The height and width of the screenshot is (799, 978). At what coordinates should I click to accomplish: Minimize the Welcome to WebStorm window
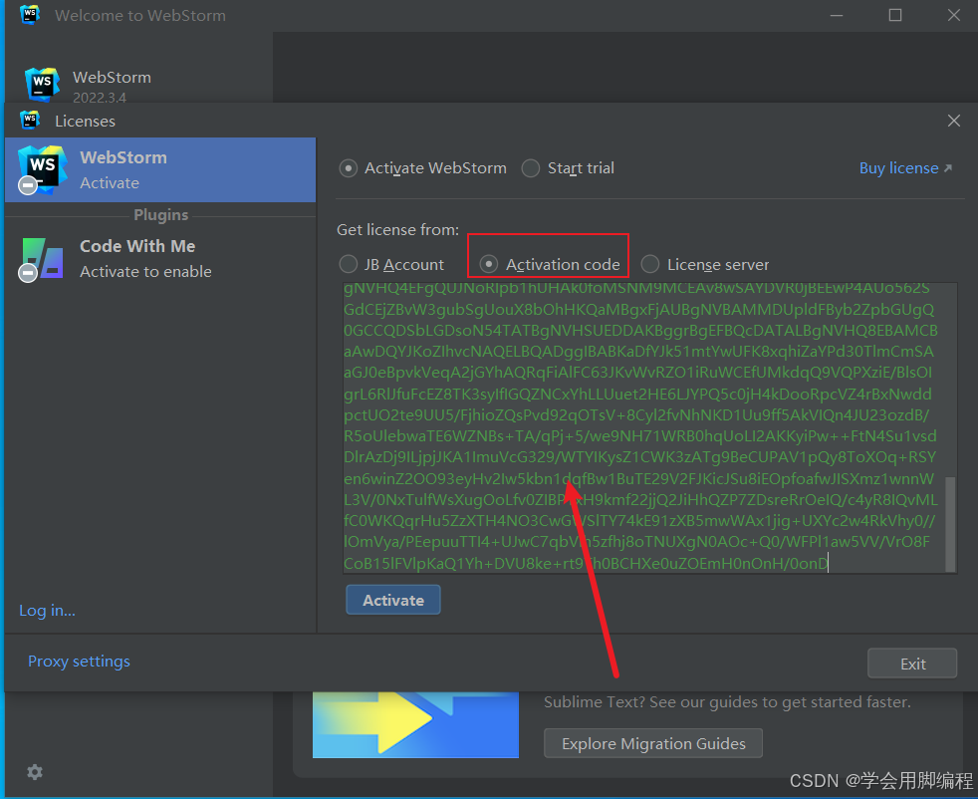[x=837, y=15]
